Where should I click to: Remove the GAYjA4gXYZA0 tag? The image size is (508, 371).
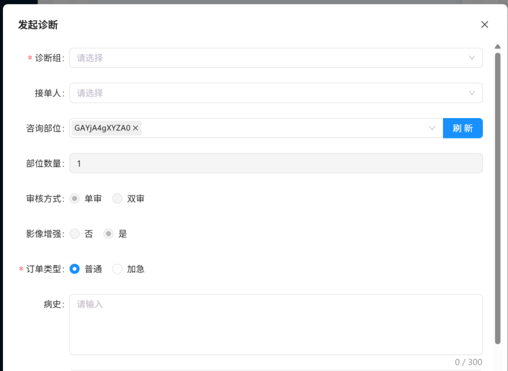pyautogui.click(x=136, y=128)
